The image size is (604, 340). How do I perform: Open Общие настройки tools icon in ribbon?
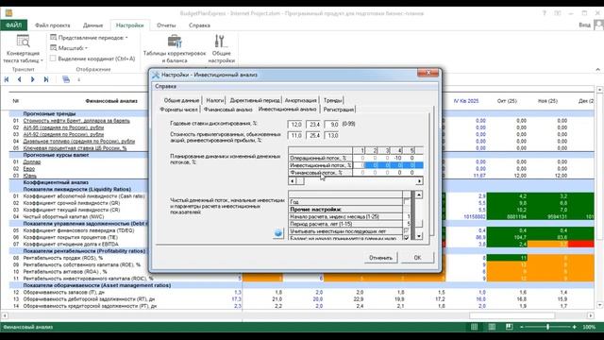click(220, 41)
